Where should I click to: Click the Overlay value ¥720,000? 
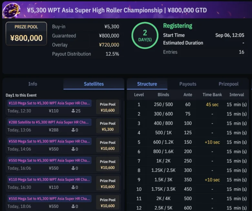click(x=109, y=45)
